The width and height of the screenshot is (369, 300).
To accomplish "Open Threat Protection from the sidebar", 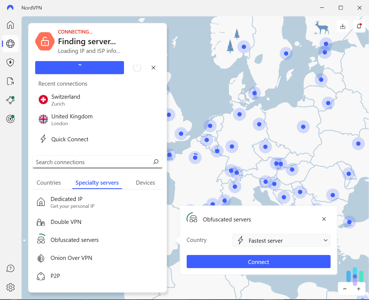I will click(10, 62).
